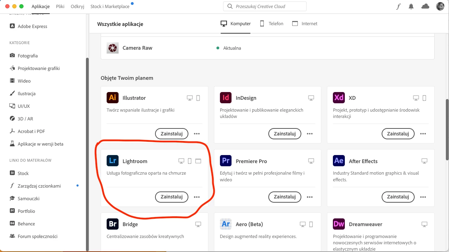Click the fonts f icon in the top bar
This screenshot has width=449, height=252.
click(398, 6)
